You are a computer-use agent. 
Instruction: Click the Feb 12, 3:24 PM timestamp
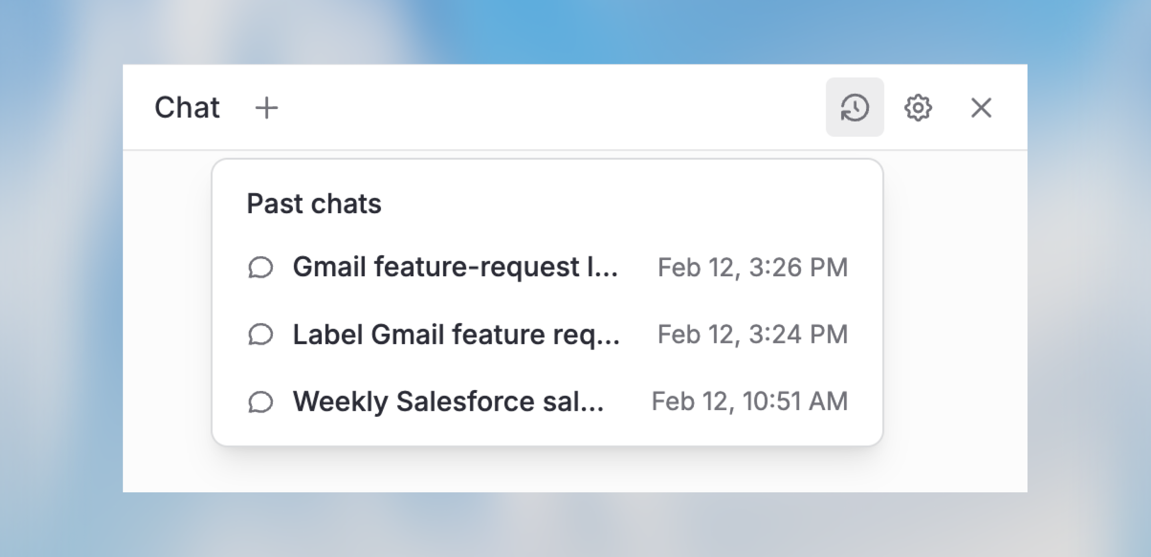coord(753,334)
